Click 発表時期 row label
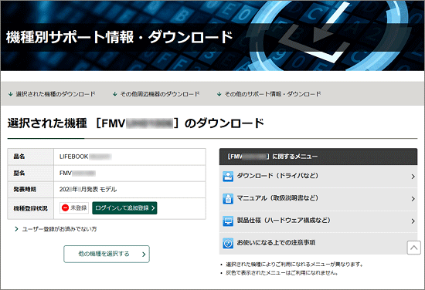Viewport: 425px width, 290px height. [25, 189]
